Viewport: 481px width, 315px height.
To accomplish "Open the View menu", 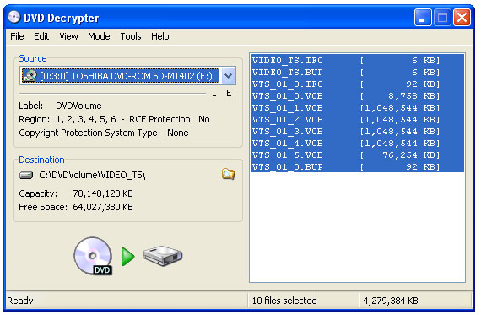I will (68, 36).
